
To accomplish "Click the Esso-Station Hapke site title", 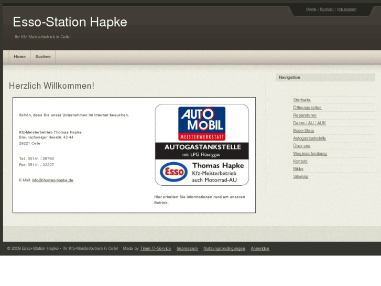I will point(70,22).
